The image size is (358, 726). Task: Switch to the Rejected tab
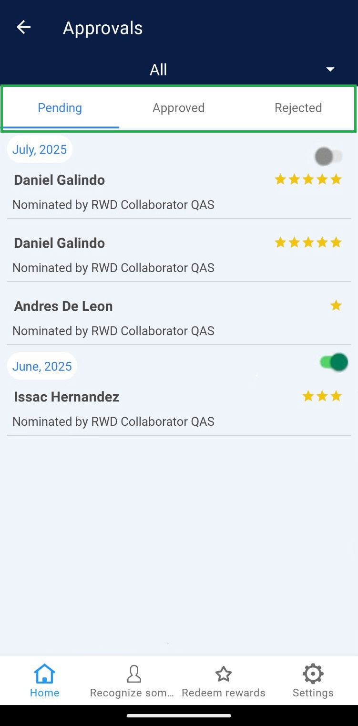pos(298,108)
